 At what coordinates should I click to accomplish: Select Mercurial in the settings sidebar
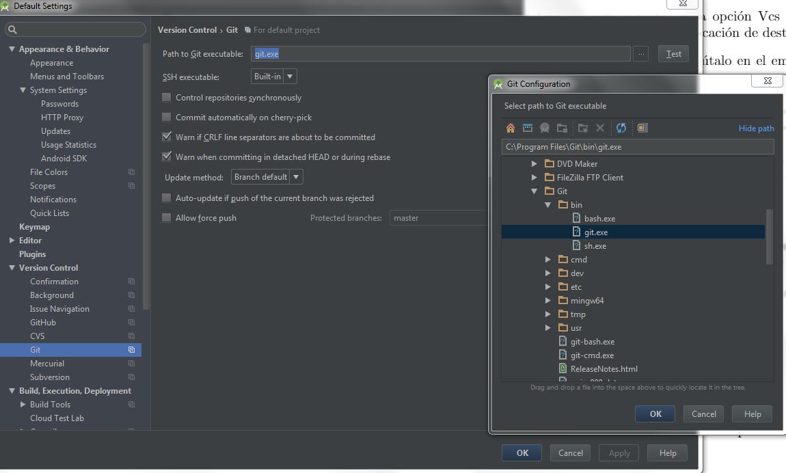(x=47, y=364)
